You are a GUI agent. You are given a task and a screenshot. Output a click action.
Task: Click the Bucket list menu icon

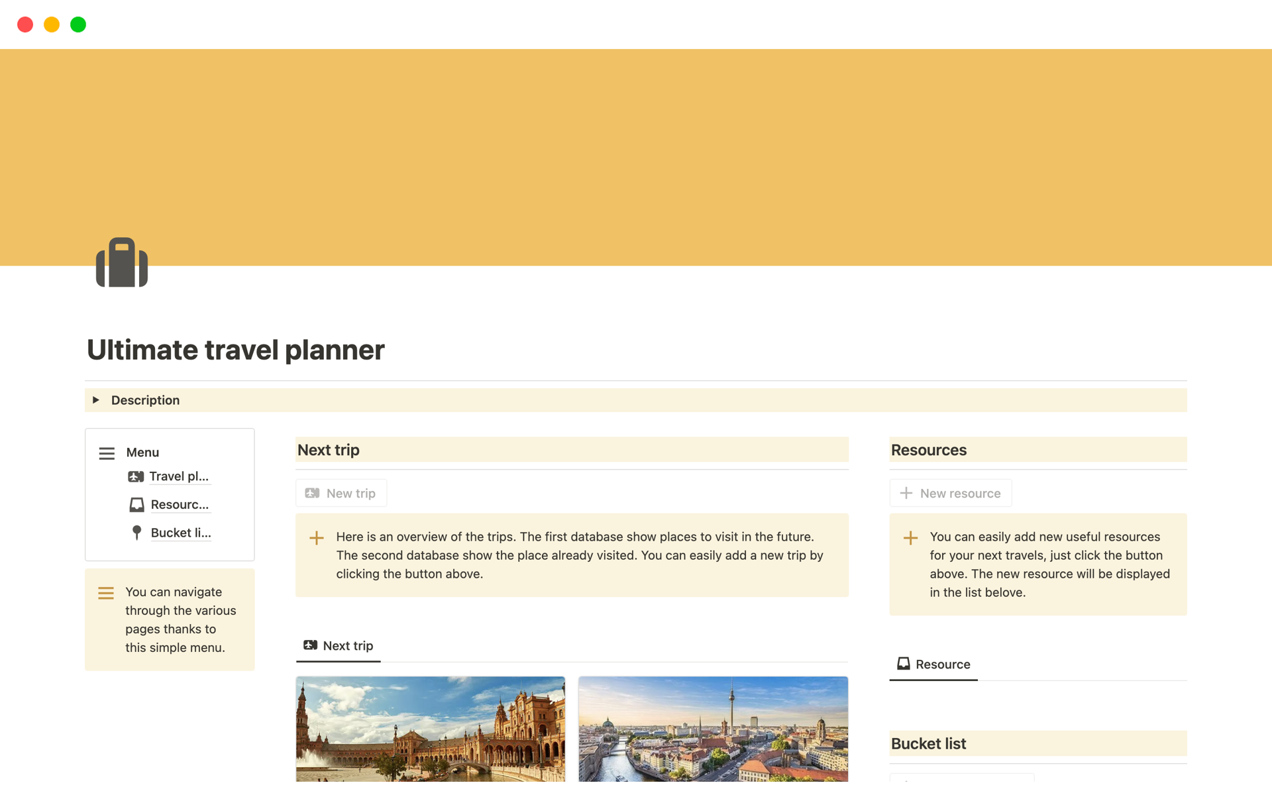click(x=137, y=532)
